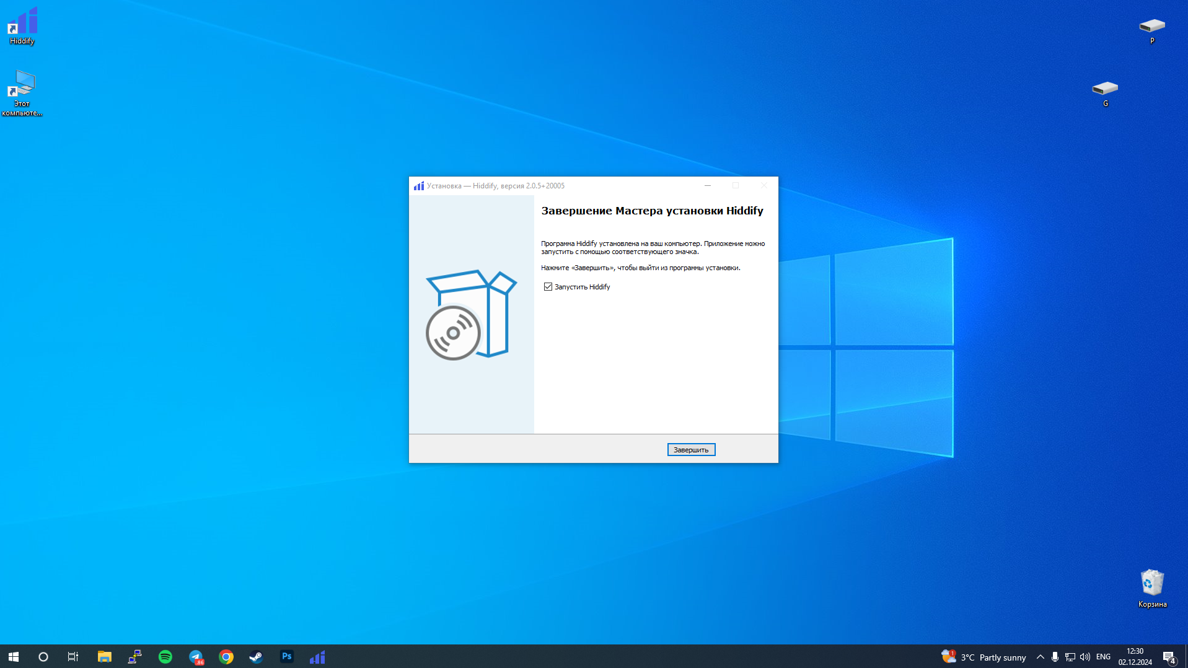Open the notification center icon
Screen dimensions: 1188x668
(1169, 657)
